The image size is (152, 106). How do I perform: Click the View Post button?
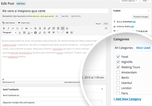65,16
